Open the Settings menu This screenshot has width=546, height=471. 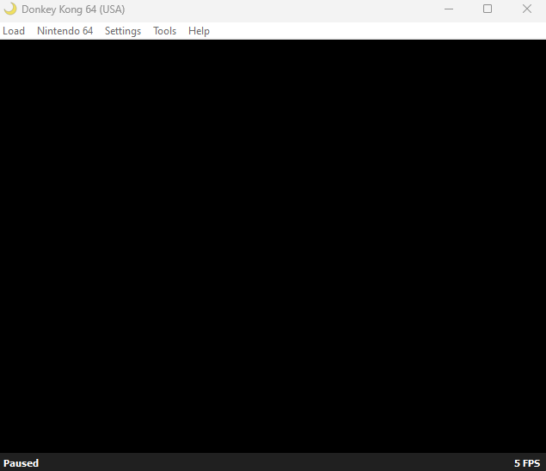[123, 31]
